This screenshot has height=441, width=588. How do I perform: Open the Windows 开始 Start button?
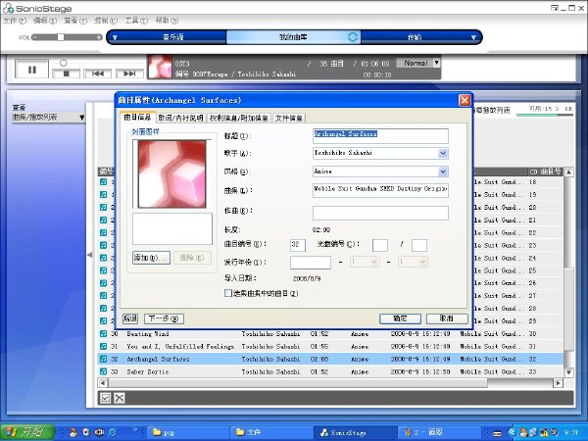(27, 432)
